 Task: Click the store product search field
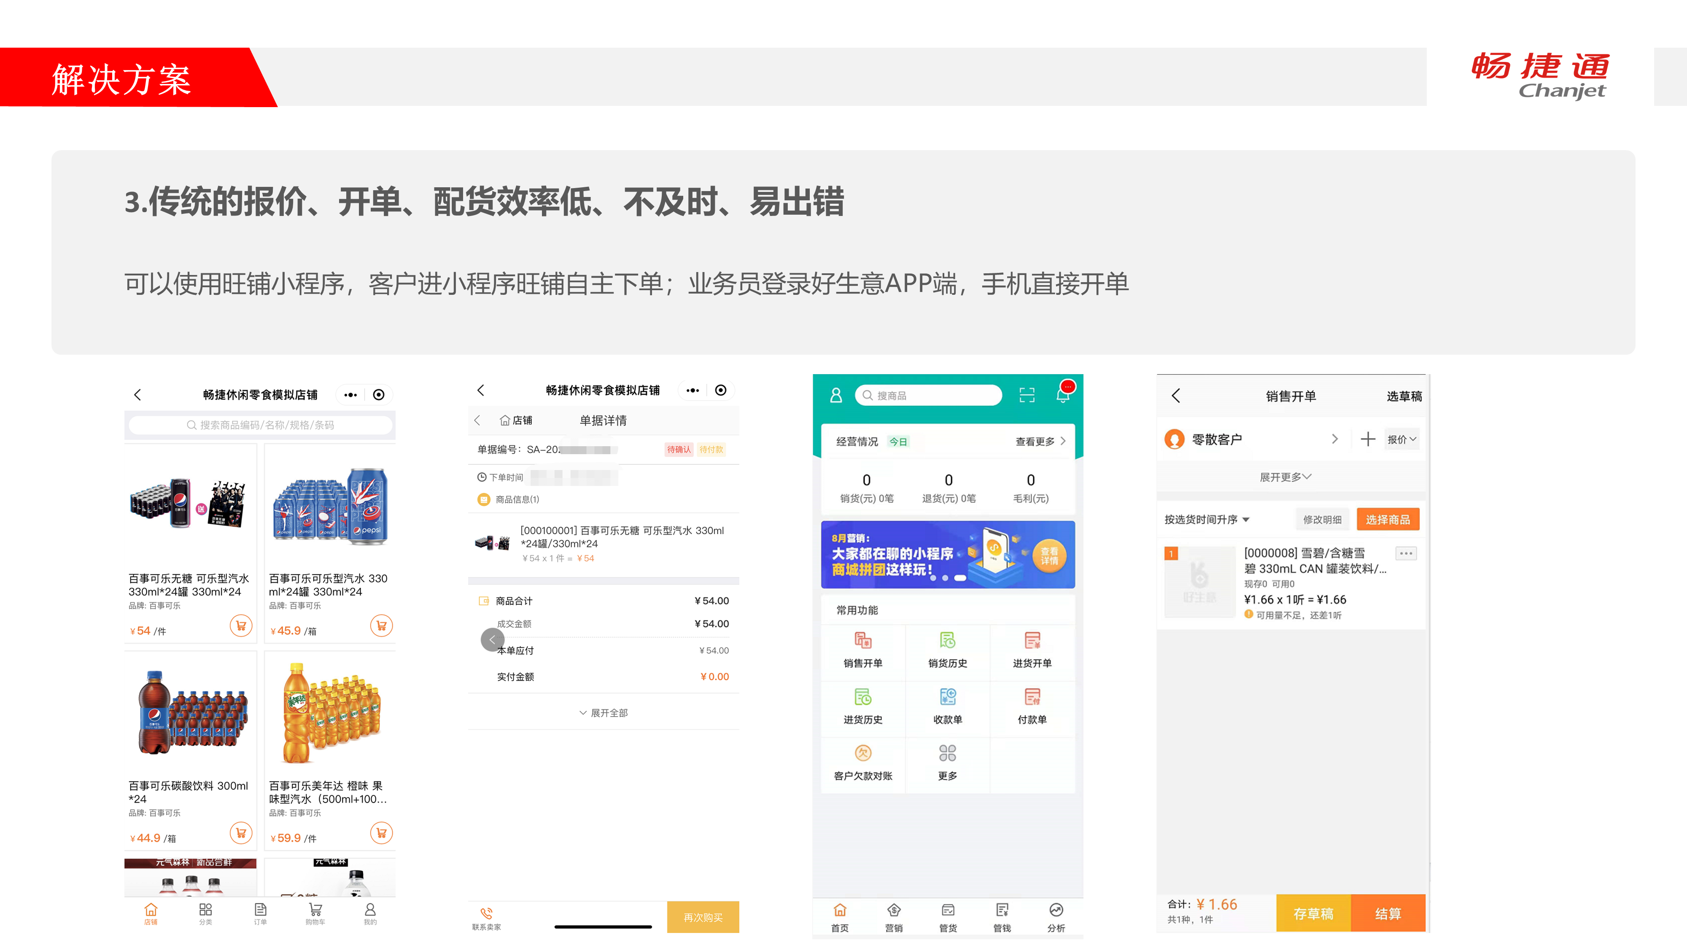click(260, 425)
